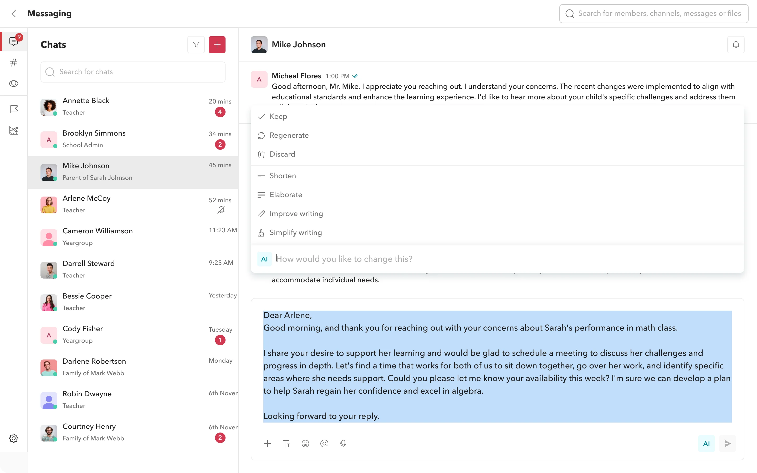Image resolution: width=757 pixels, height=473 pixels.
Task: Click the new chat compose icon
Action: click(217, 45)
